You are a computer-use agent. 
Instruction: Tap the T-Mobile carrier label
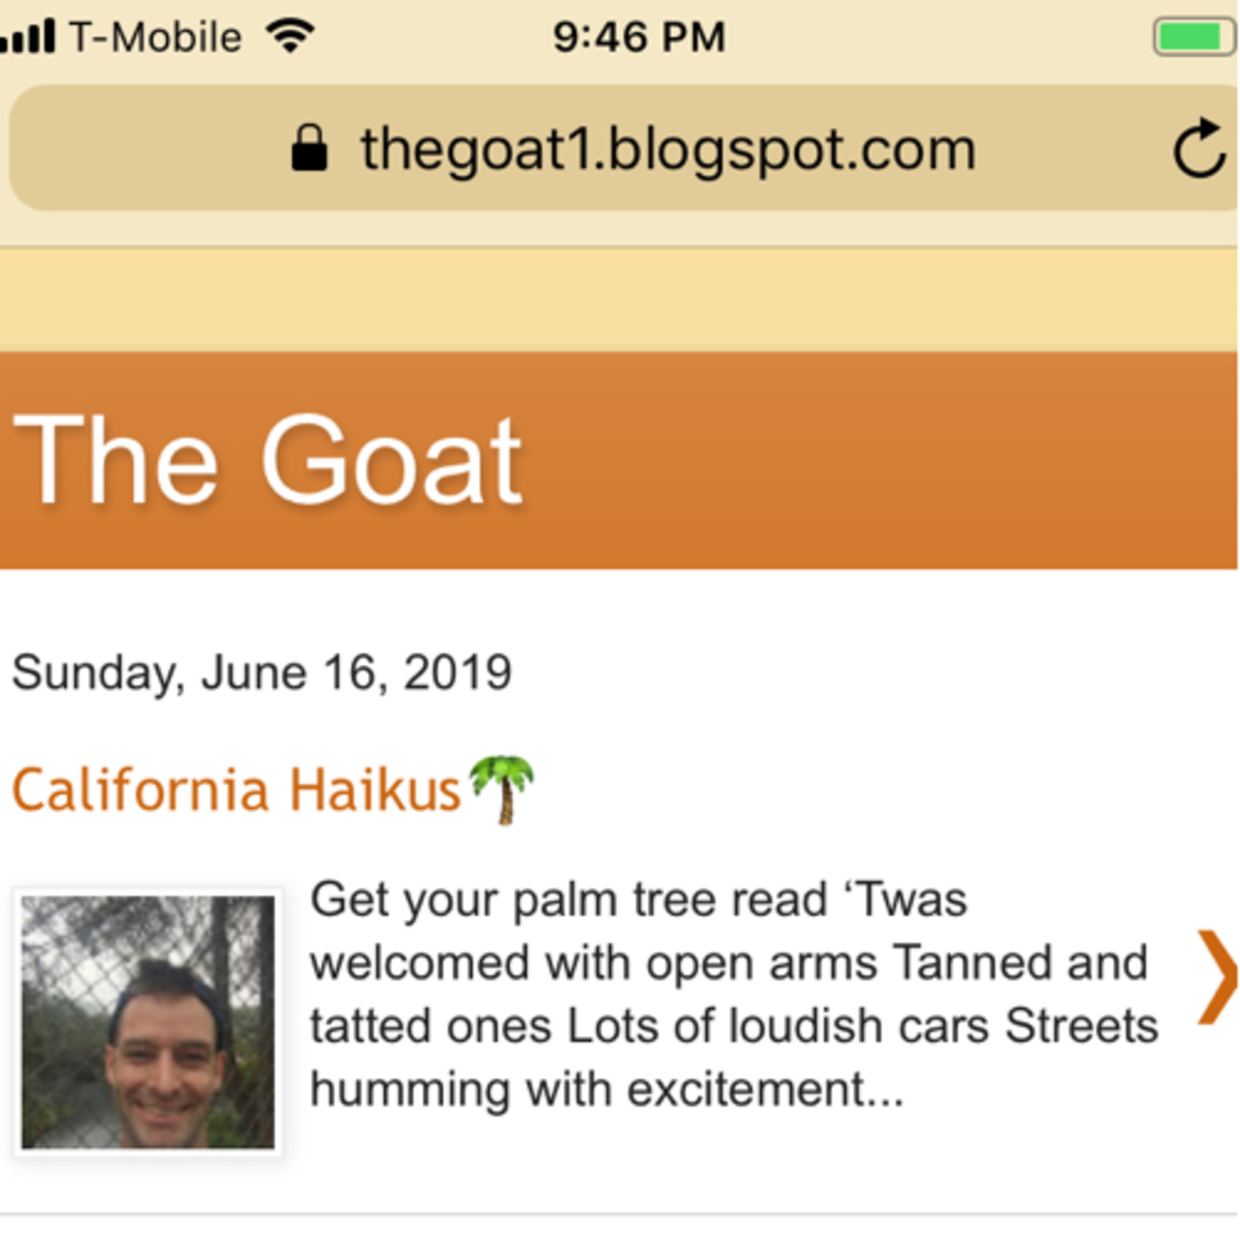click(156, 37)
